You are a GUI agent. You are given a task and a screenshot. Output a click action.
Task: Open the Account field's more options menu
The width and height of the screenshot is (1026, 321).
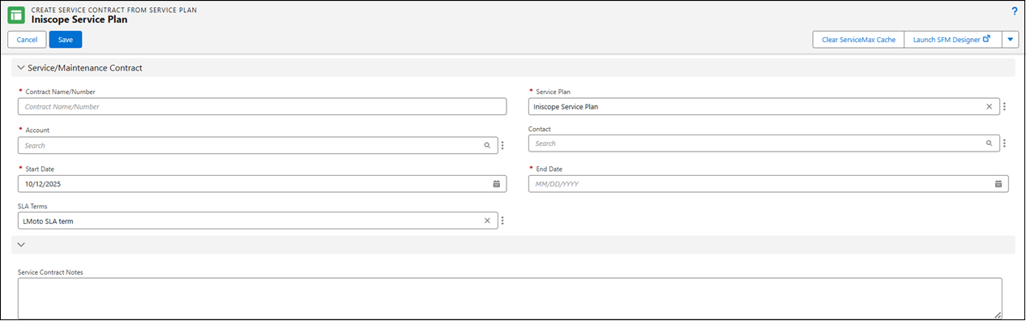tap(502, 145)
